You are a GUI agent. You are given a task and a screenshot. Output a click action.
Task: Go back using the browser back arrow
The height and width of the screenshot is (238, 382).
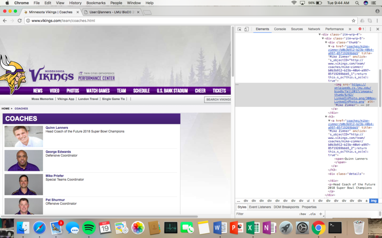(5, 20)
